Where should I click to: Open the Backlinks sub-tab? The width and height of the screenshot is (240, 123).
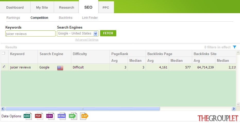pyautogui.click(x=66, y=17)
